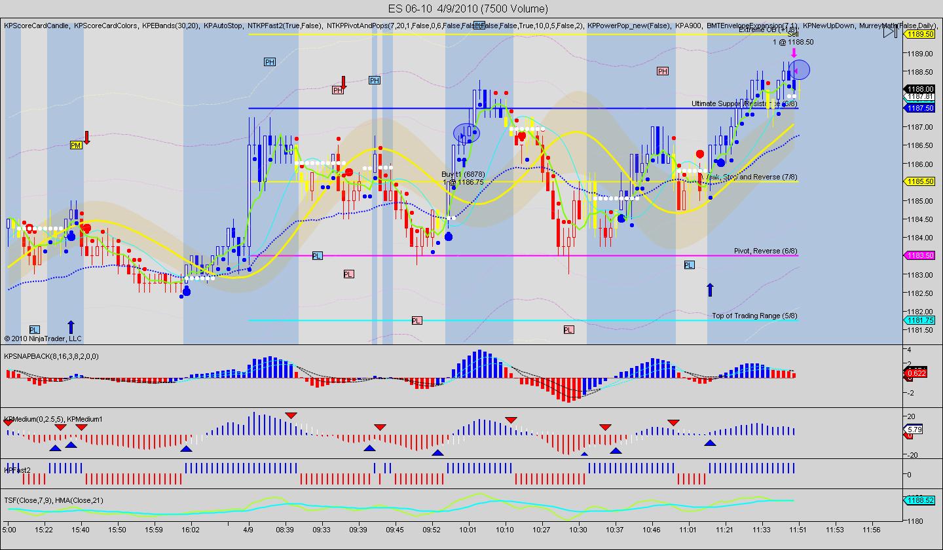Click the blue circle at the Sell entry
The height and width of the screenshot is (550, 943).
(x=800, y=69)
